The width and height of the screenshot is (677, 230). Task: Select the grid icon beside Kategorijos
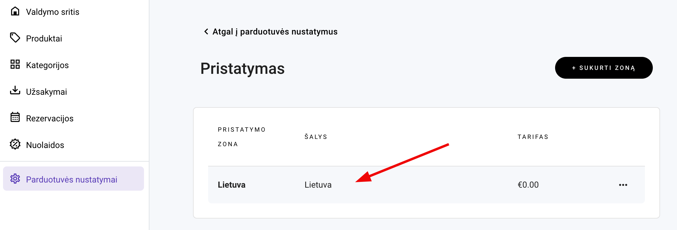pos(15,64)
